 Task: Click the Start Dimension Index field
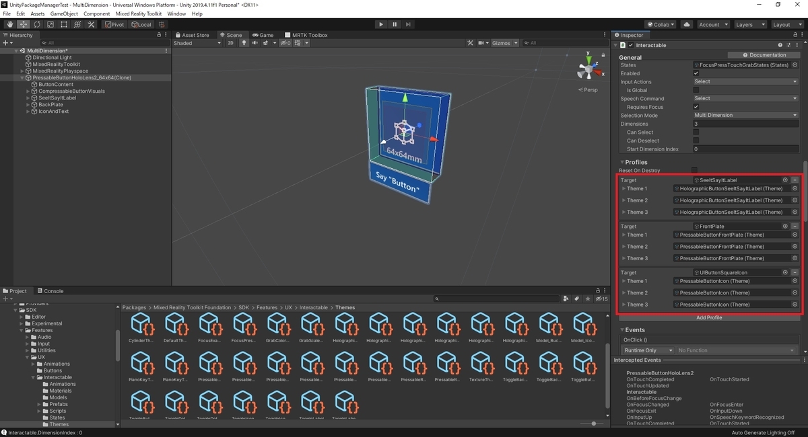pyautogui.click(x=745, y=149)
